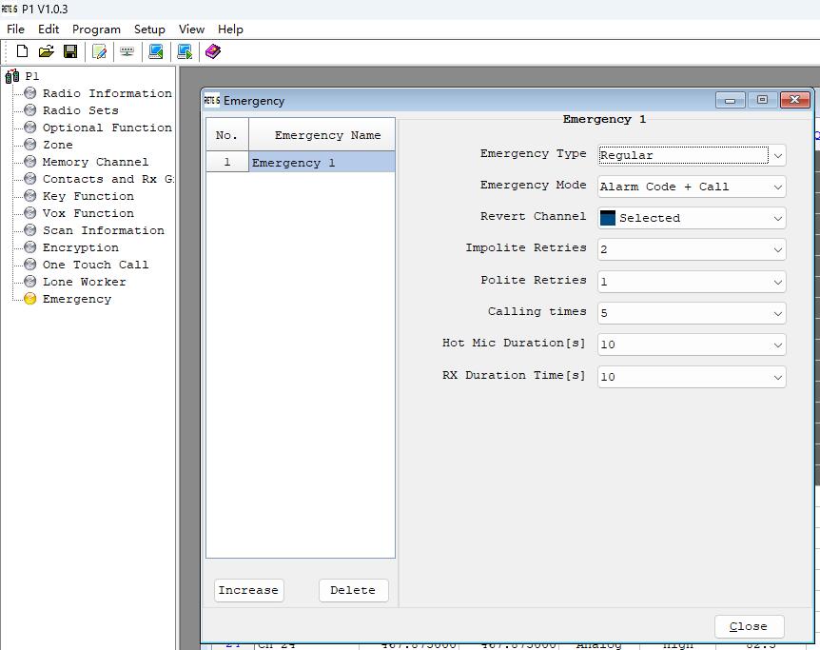Screen dimensions: 820x650
Task: Click the edit notepad-with-pencil toolbar icon
Action: click(99, 51)
